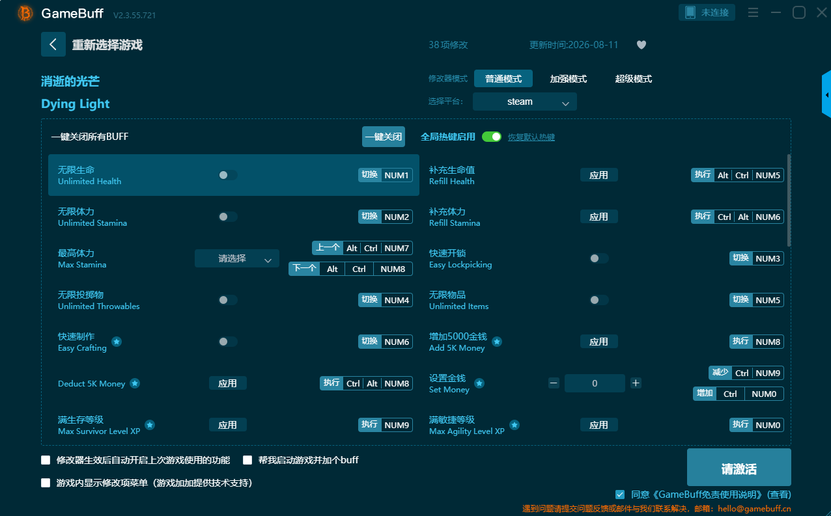Click NUM7 hotkey for Max Stamina previous
Image resolution: width=831 pixels, height=516 pixels.
click(397, 248)
